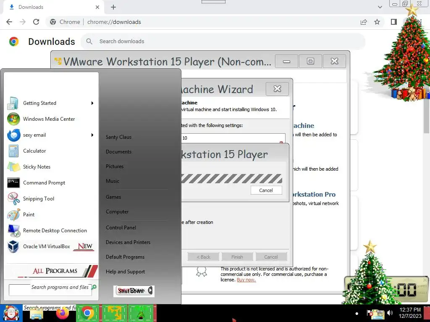Open a new Chrome tab
Viewport: 430px width, 322px height.
[113, 7]
